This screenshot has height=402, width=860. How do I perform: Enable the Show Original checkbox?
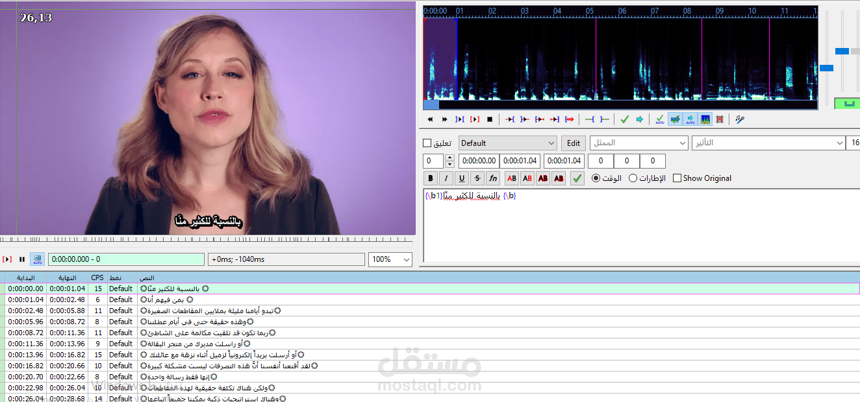click(678, 178)
